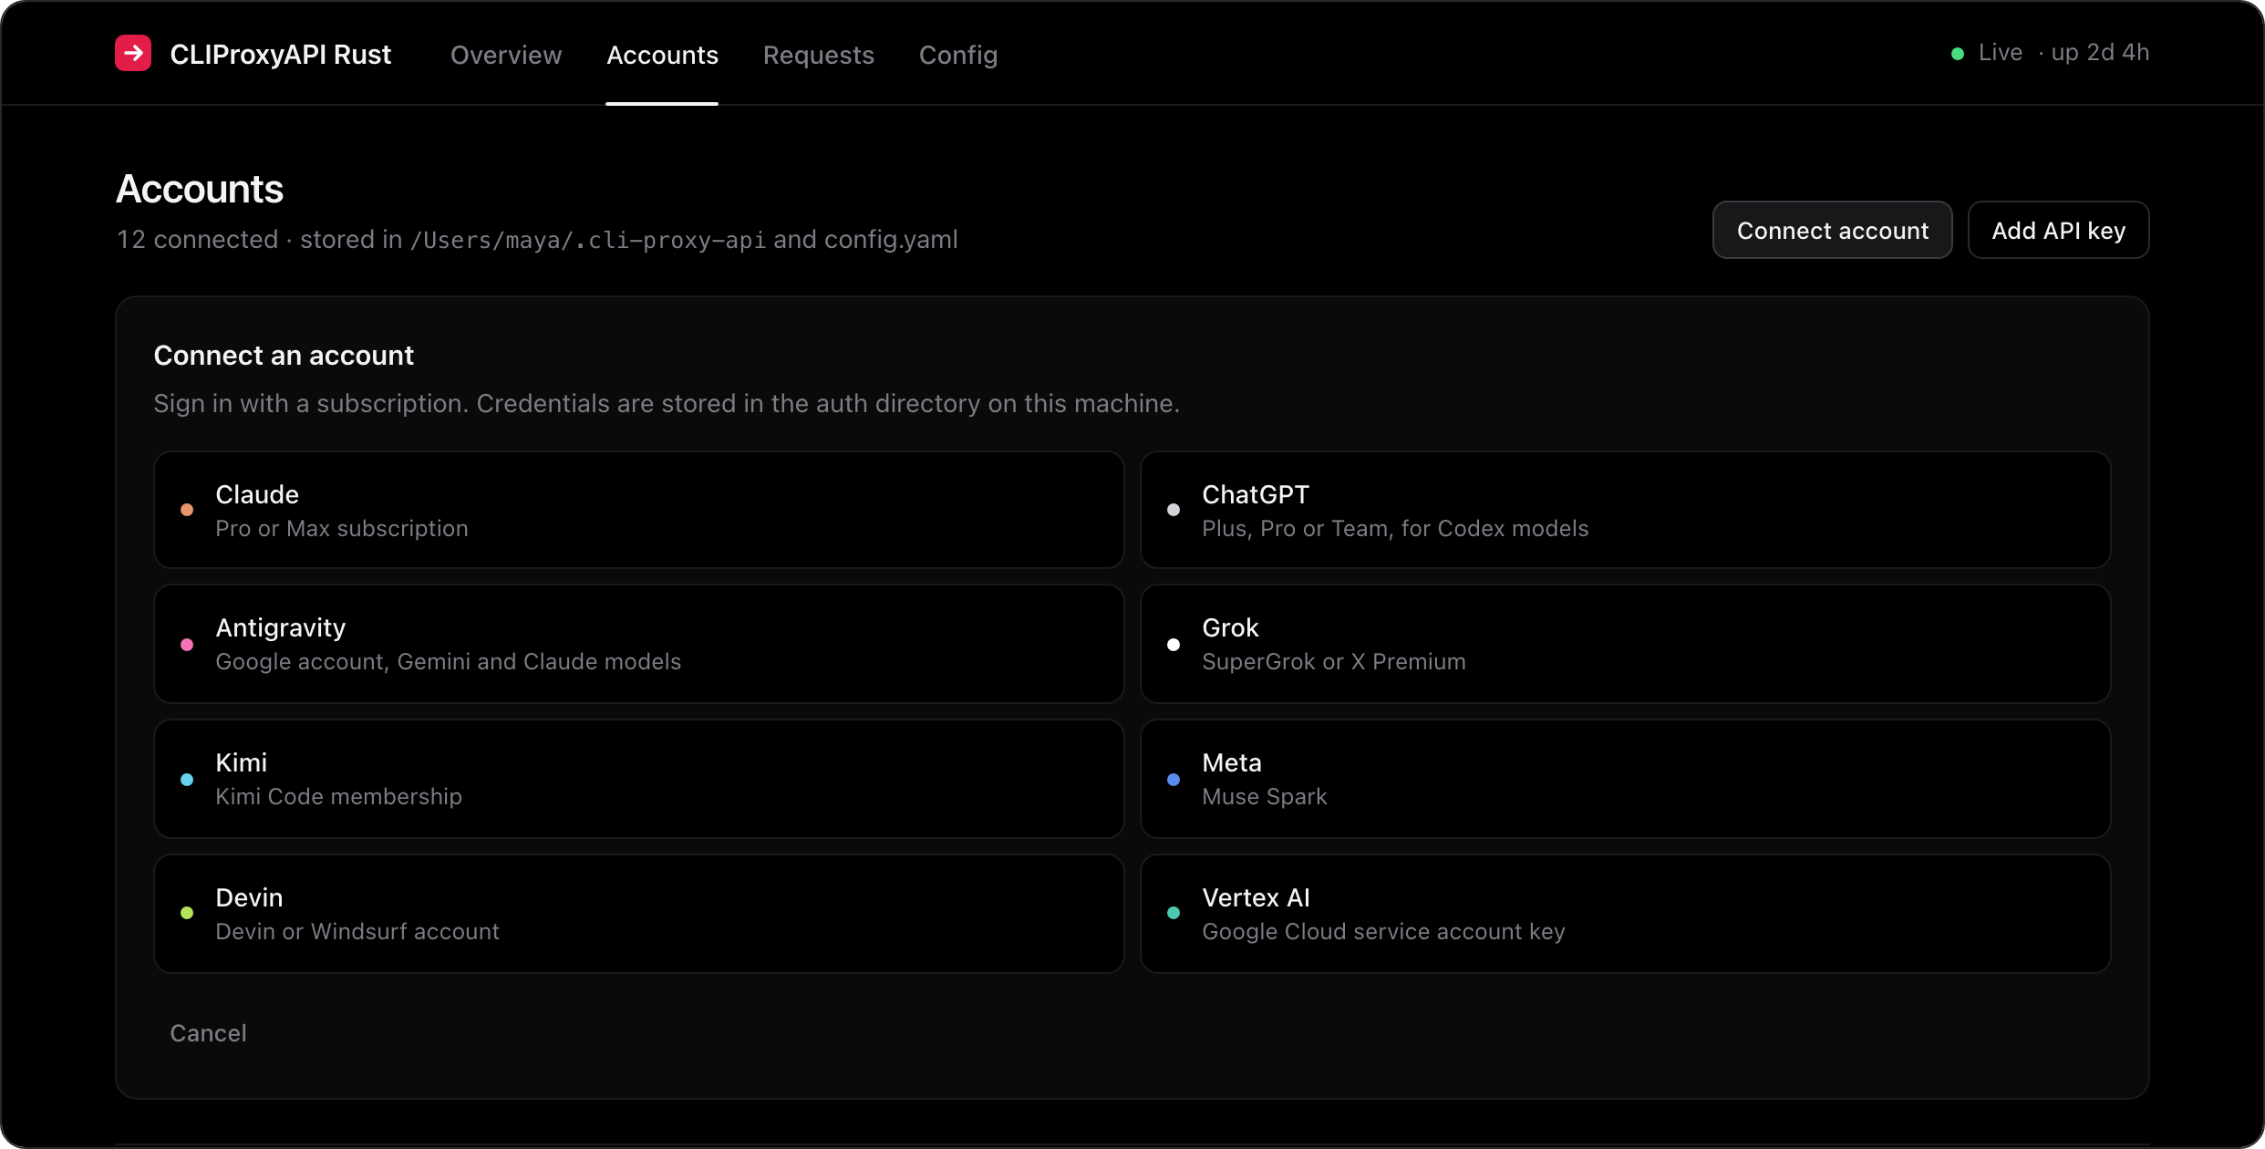Screen dimensions: 2265x1149
Task: Open the Overview tab
Action: [x=506, y=55]
